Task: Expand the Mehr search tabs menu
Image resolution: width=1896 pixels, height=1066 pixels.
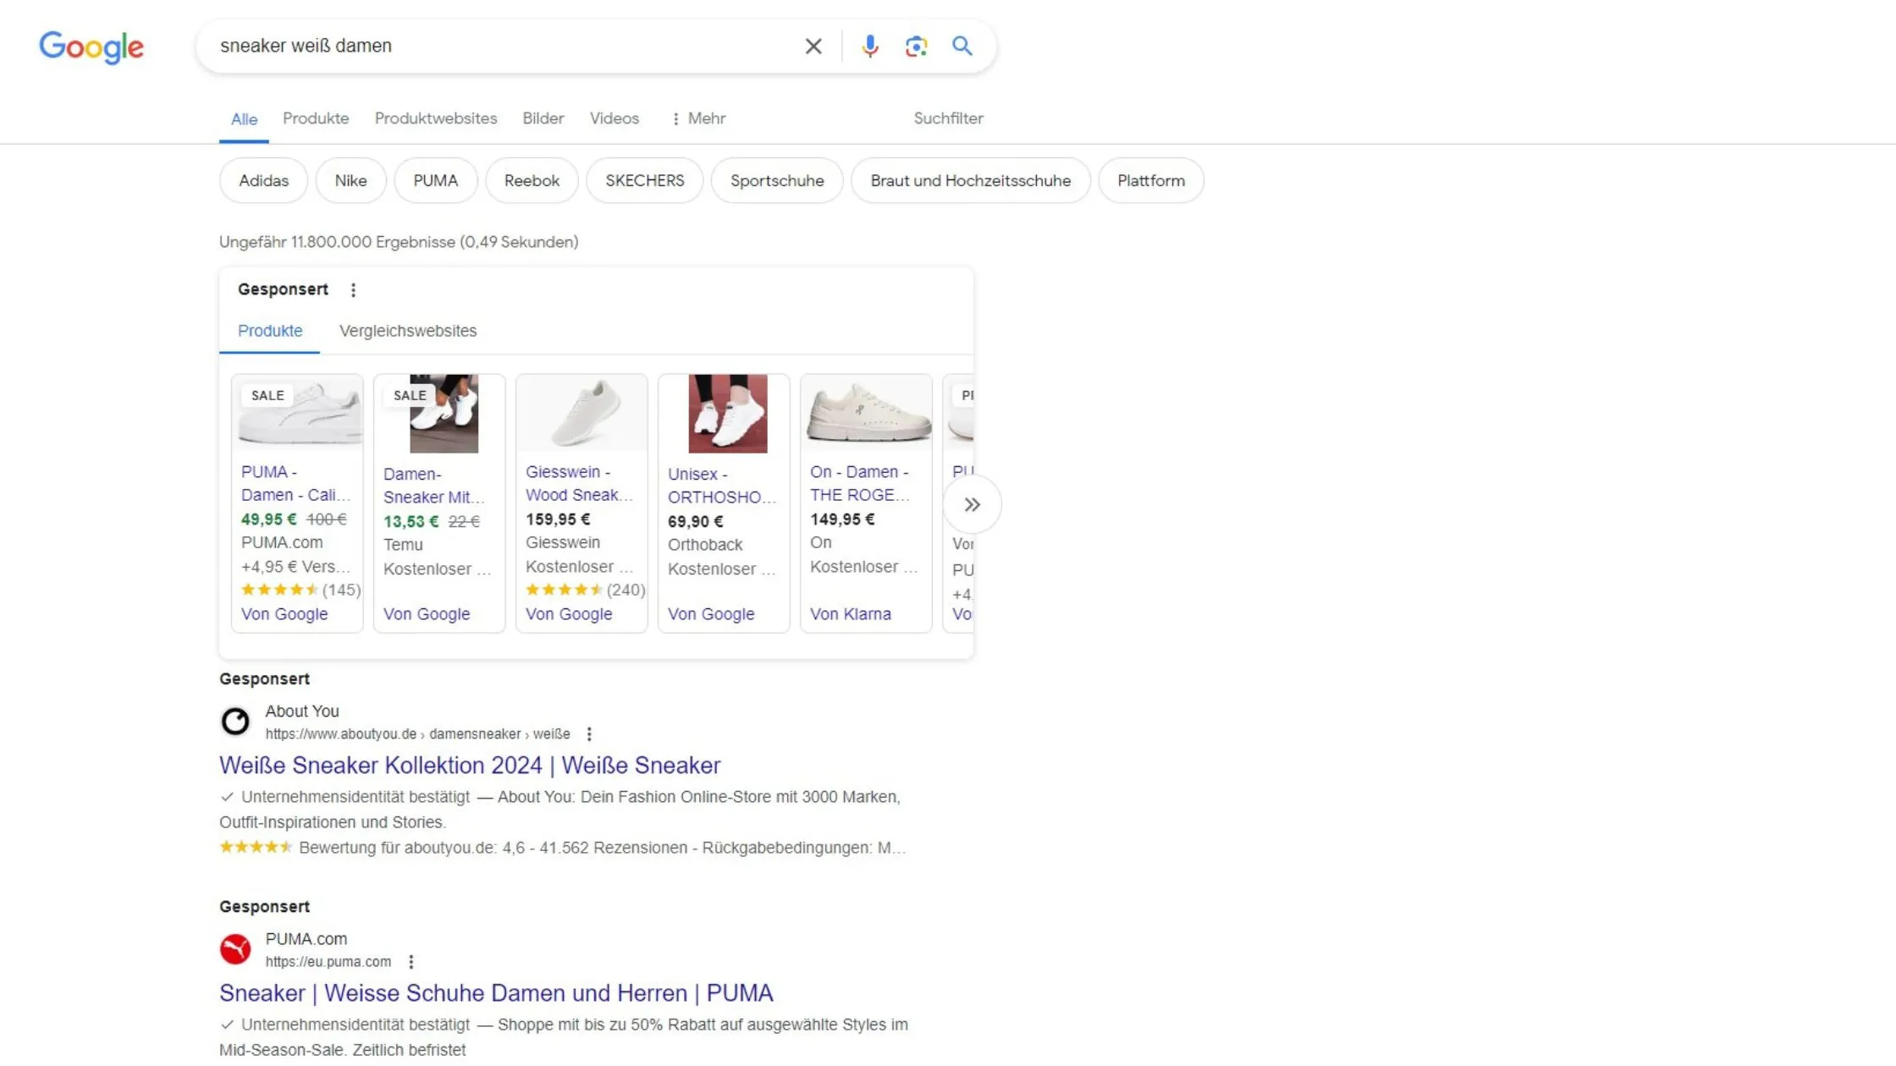Action: 698,118
